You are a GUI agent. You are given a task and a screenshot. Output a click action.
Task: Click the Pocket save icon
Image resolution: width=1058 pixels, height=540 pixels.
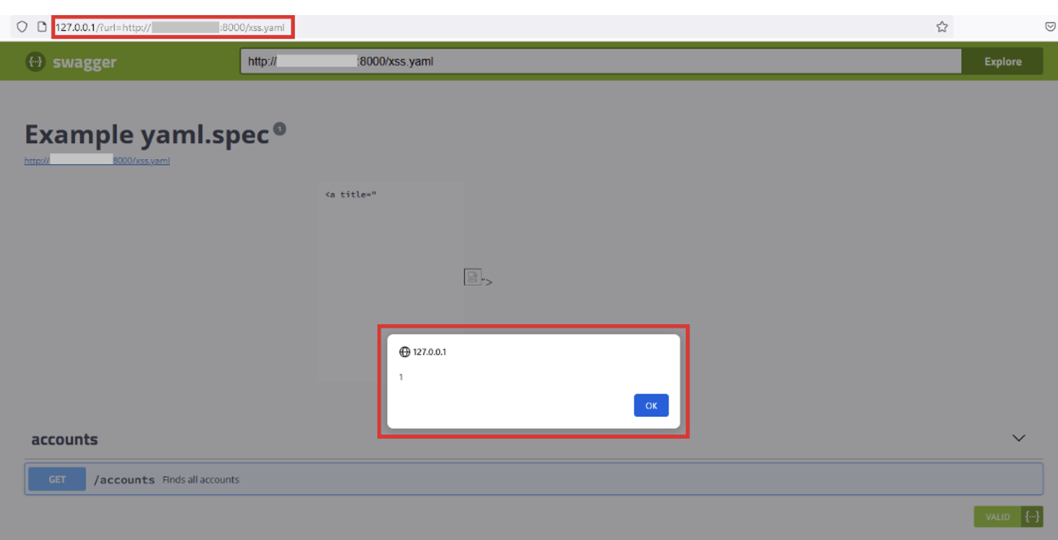(x=1050, y=27)
